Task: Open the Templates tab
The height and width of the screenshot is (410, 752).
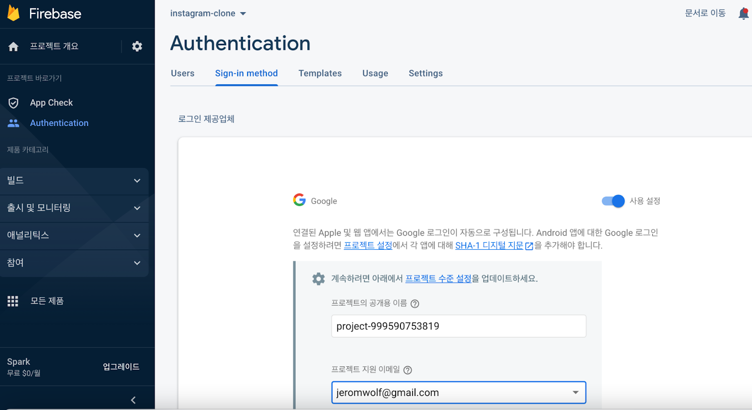Action: [320, 73]
